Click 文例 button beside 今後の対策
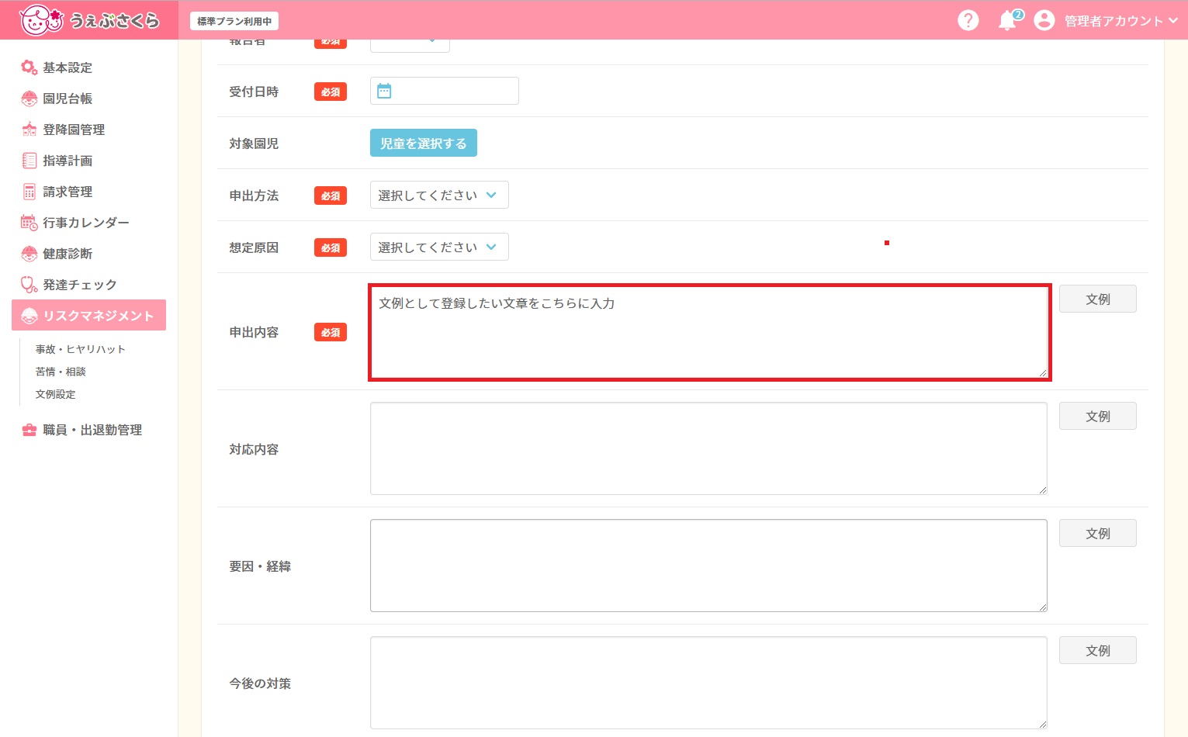 coord(1097,650)
